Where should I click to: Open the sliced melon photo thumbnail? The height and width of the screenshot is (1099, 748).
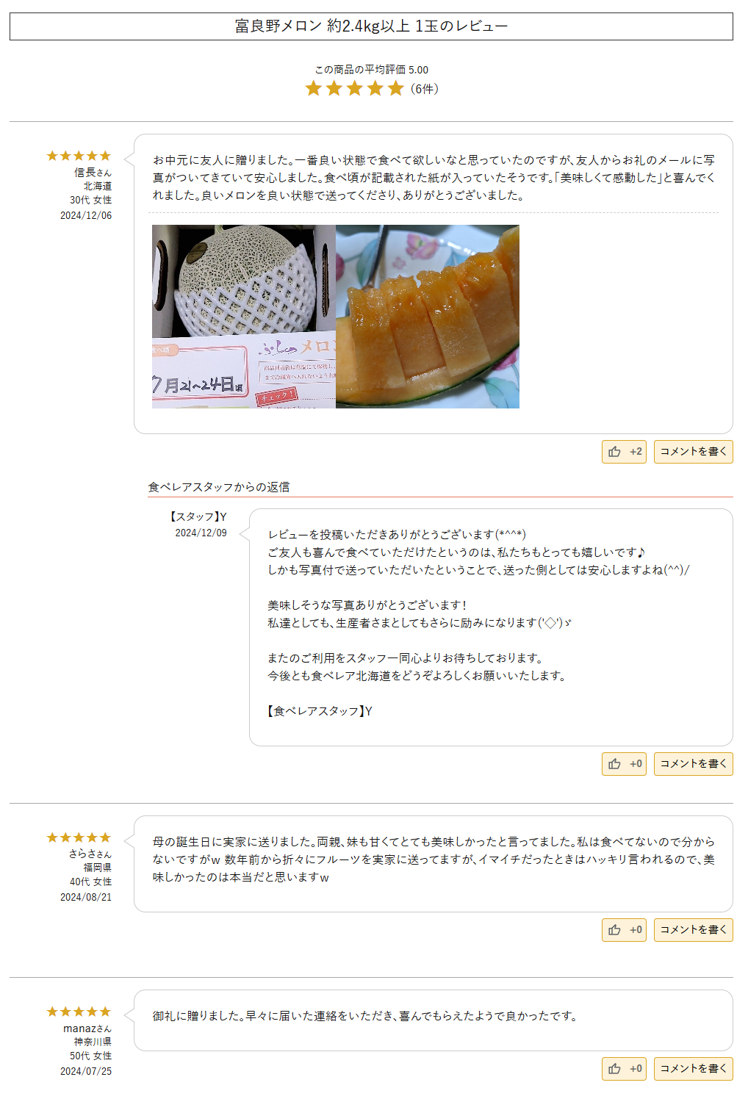(x=428, y=317)
